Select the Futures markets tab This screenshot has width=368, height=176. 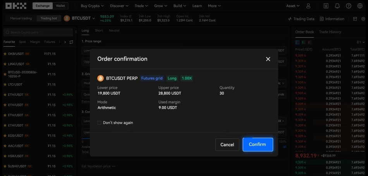(50, 42)
